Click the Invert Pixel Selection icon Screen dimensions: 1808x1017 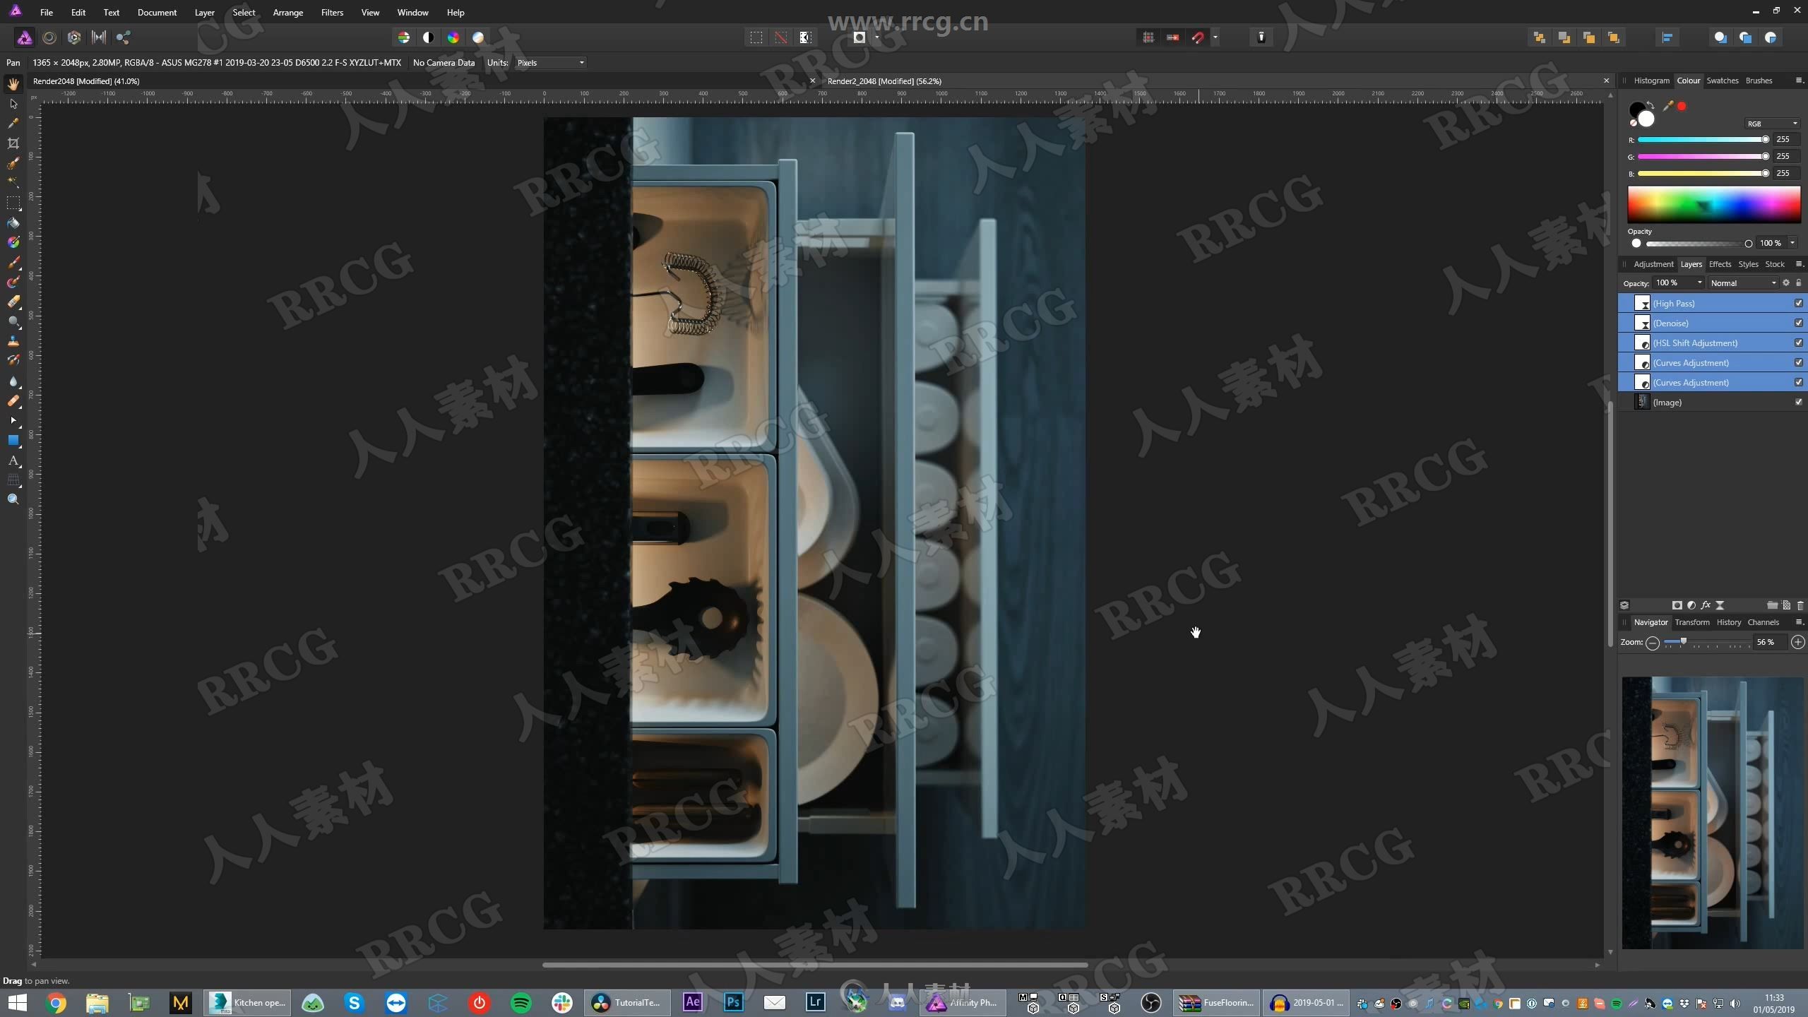(x=806, y=37)
